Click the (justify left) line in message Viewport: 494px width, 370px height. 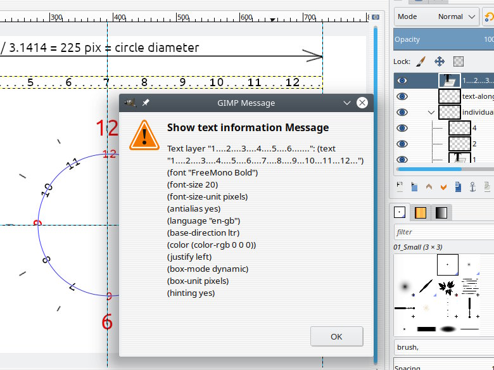pos(189,257)
